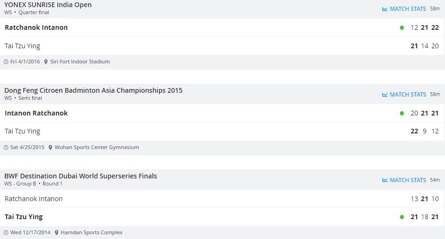The image size is (445, 239).
Task: Click the location pin beside Wuhan Sports Center
Action: click(x=50, y=148)
